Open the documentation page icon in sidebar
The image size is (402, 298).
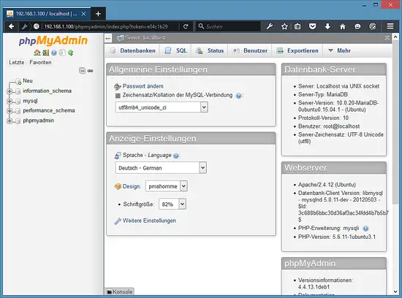tap(62, 53)
